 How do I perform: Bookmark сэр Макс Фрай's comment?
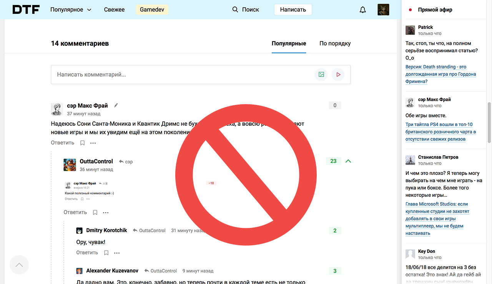(82, 143)
